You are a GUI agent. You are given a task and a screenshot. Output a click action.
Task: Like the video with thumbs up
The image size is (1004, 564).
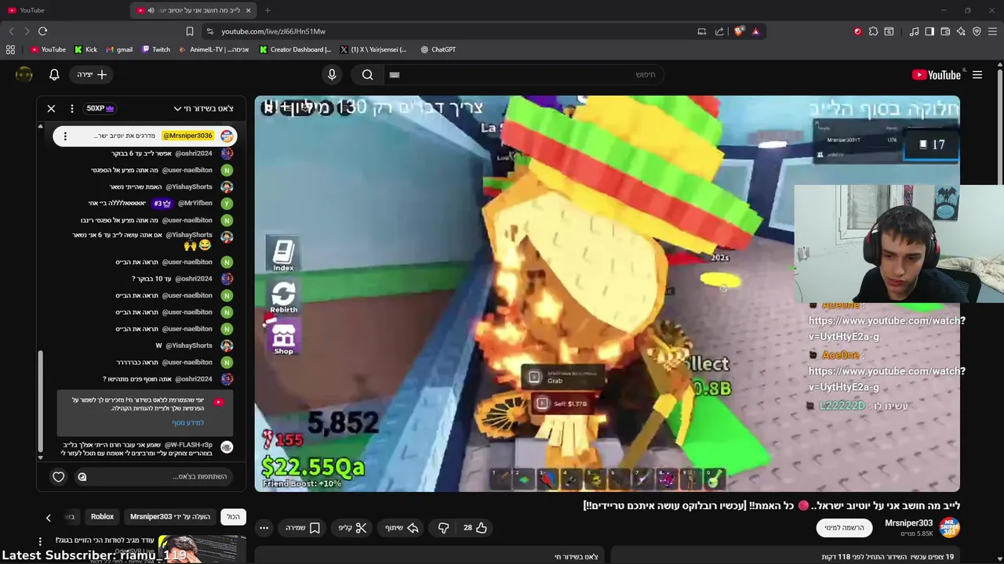(475, 528)
